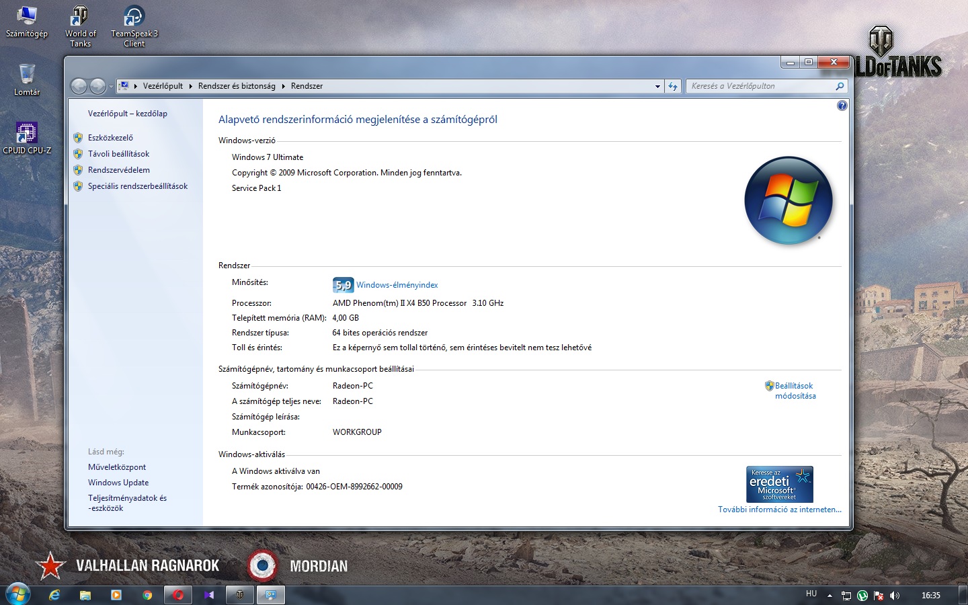Screen dimensions: 968x605
Task: Click product ID 00426-OEM-8992662-00009
Action: (354, 487)
